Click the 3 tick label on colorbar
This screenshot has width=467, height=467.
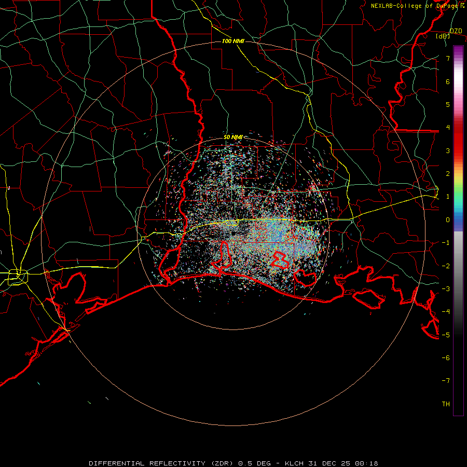click(x=448, y=150)
